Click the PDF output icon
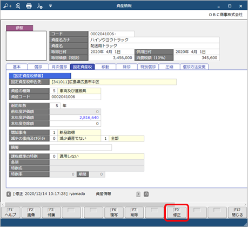The image size is (248, 227). click(39, 6)
